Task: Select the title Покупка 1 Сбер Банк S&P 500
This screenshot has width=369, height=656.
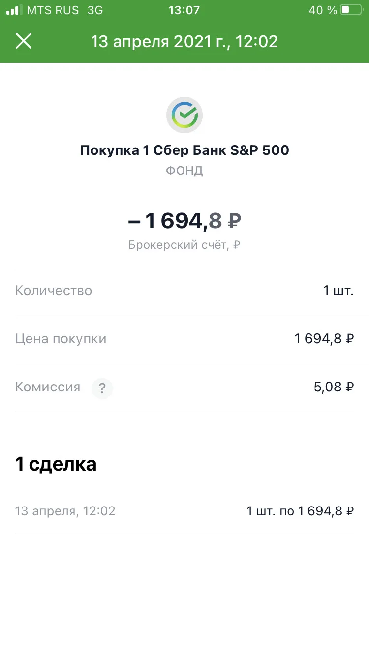Action: 184,150
